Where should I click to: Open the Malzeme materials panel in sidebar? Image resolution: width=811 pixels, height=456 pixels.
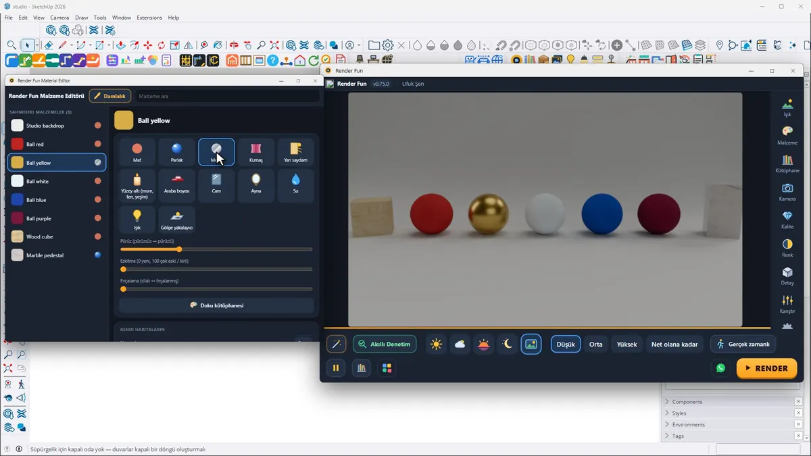(787, 136)
